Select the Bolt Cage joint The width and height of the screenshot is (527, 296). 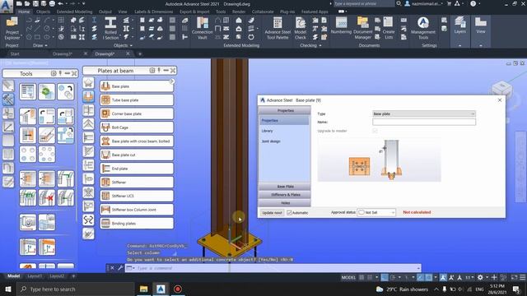pyautogui.click(x=137, y=127)
